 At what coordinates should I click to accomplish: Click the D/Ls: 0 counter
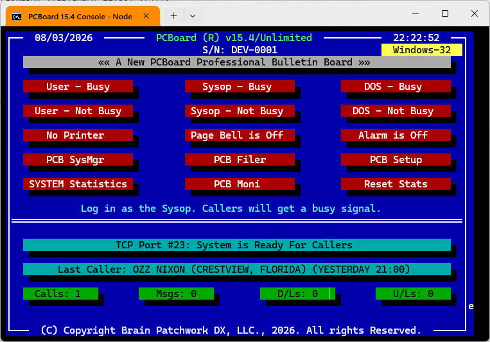point(297,294)
